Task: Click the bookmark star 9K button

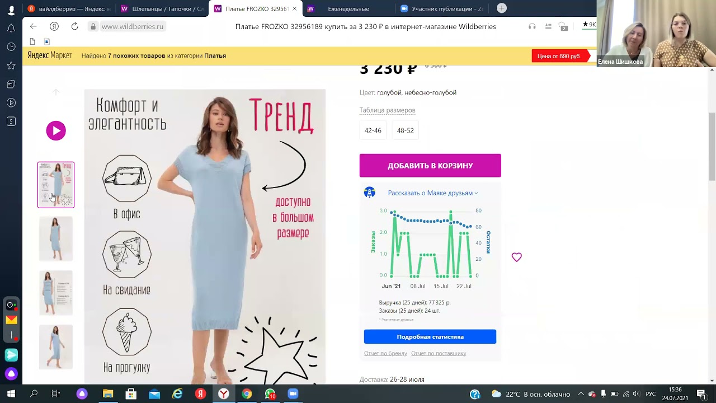Action: coord(589,25)
